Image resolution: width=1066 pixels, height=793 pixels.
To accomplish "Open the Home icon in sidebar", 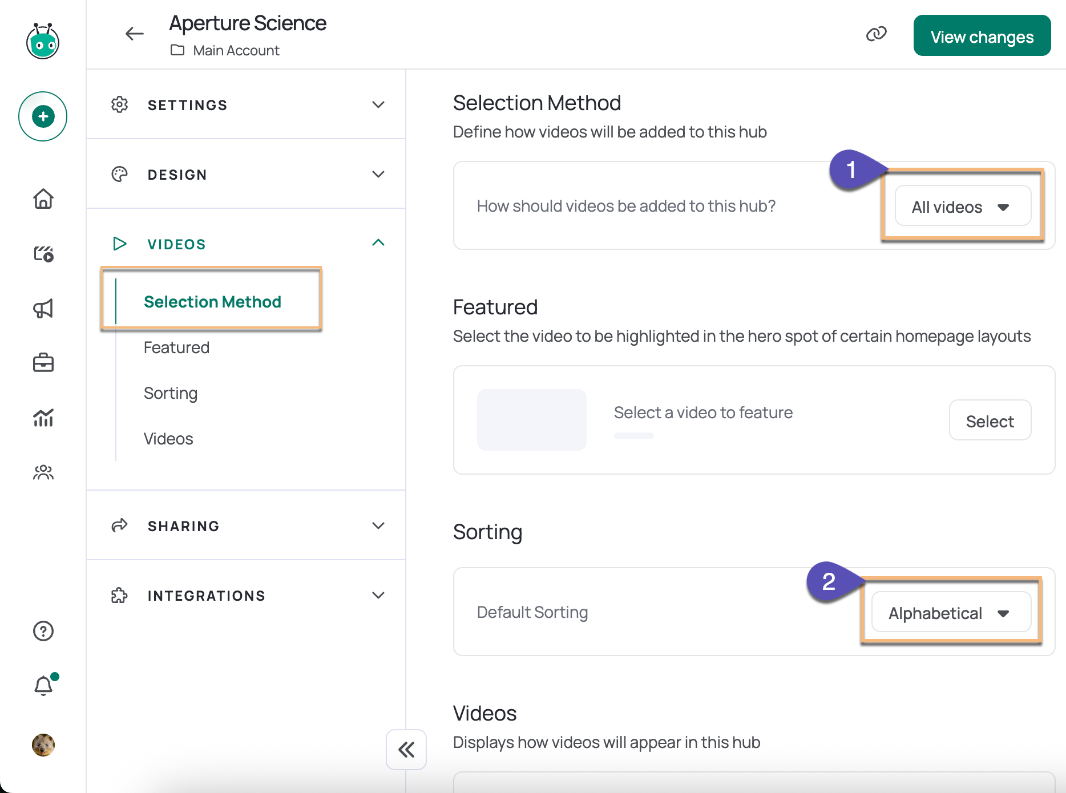I will [43, 199].
